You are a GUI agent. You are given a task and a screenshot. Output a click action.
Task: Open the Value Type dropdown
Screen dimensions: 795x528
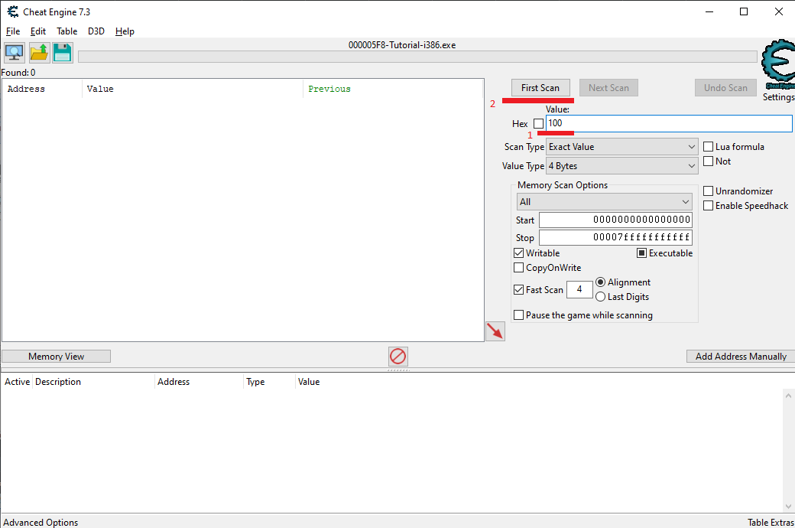point(622,166)
